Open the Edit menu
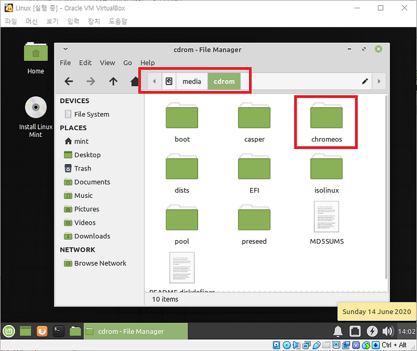 tap(85, 63)
